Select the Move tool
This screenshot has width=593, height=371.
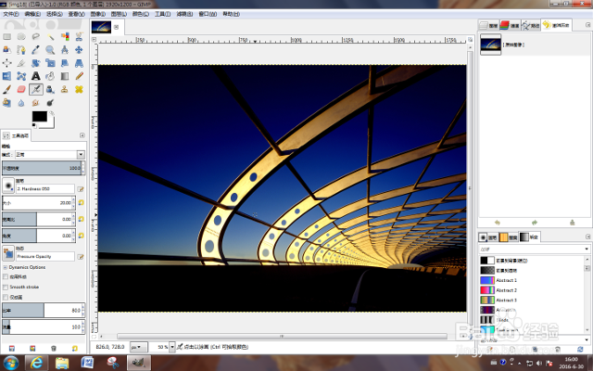tap(79, 50)
